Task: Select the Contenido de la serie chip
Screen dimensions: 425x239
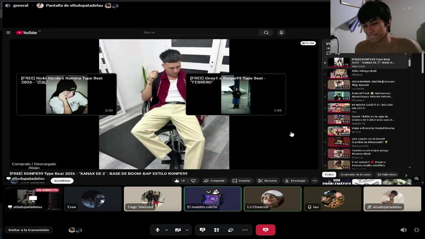Action: (355, 175)
